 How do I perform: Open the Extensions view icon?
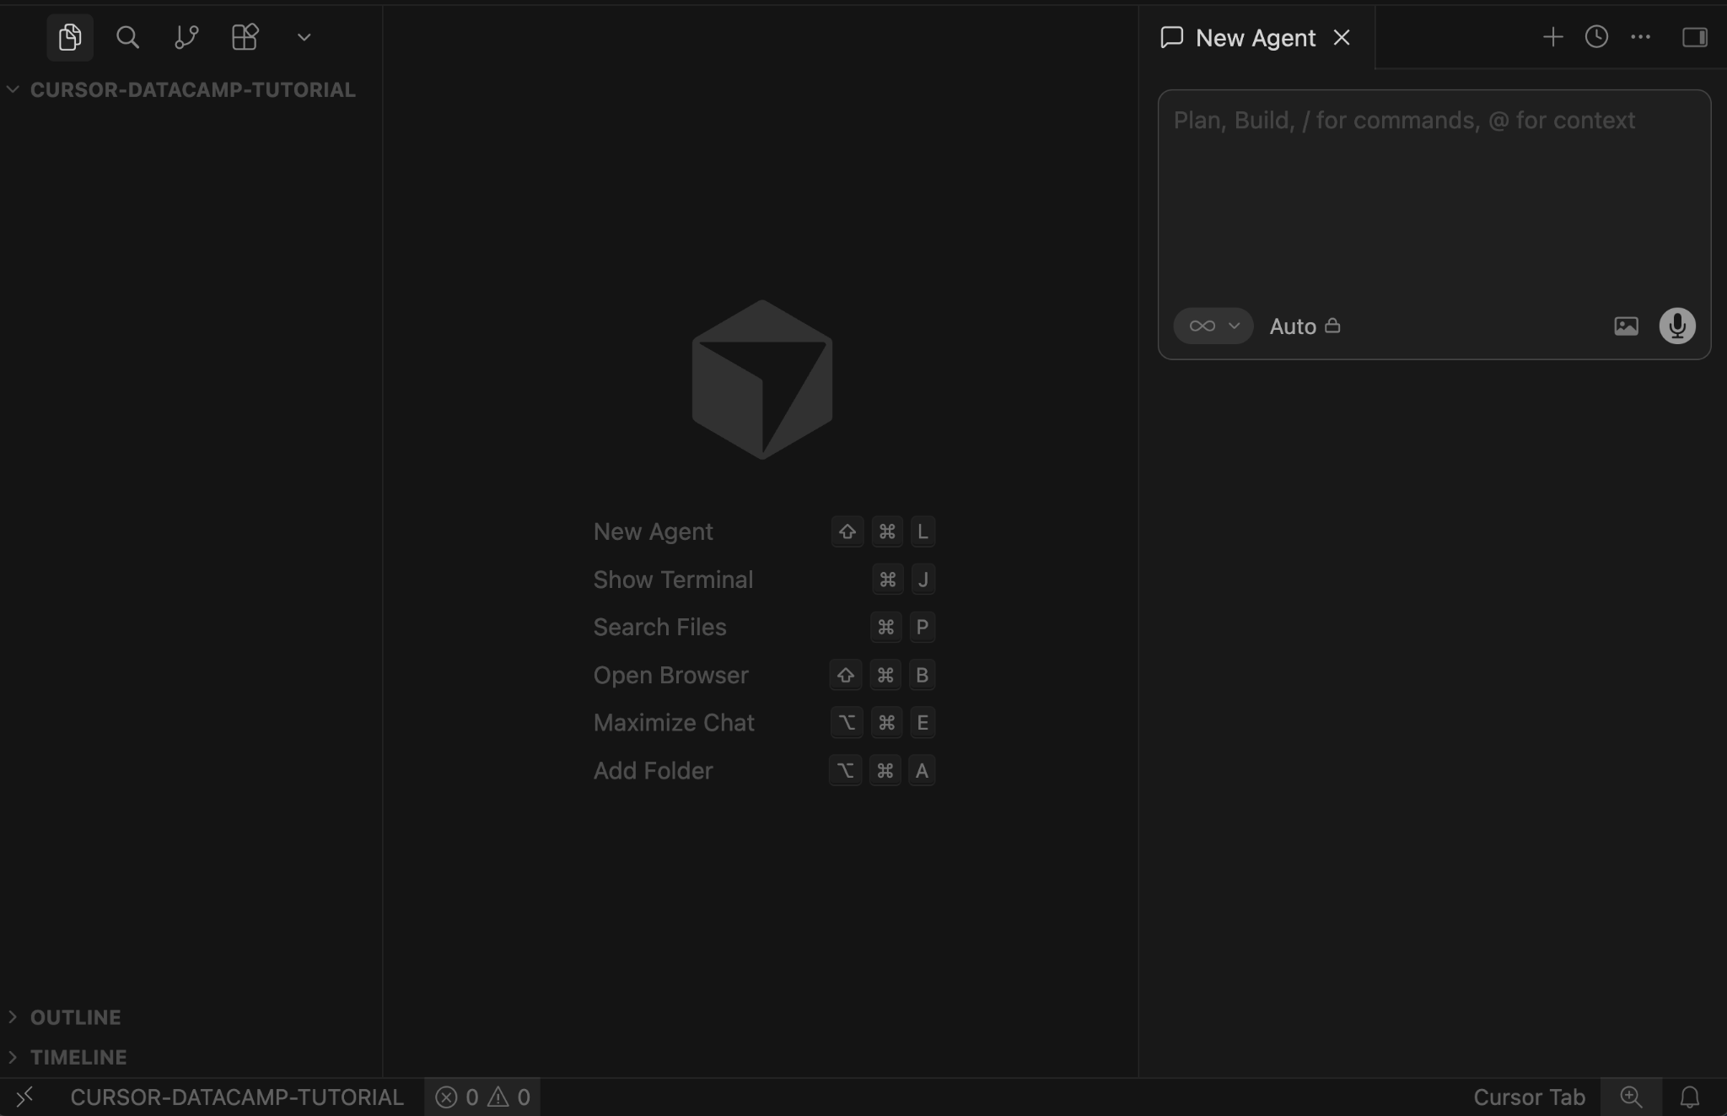click(245, 37)
